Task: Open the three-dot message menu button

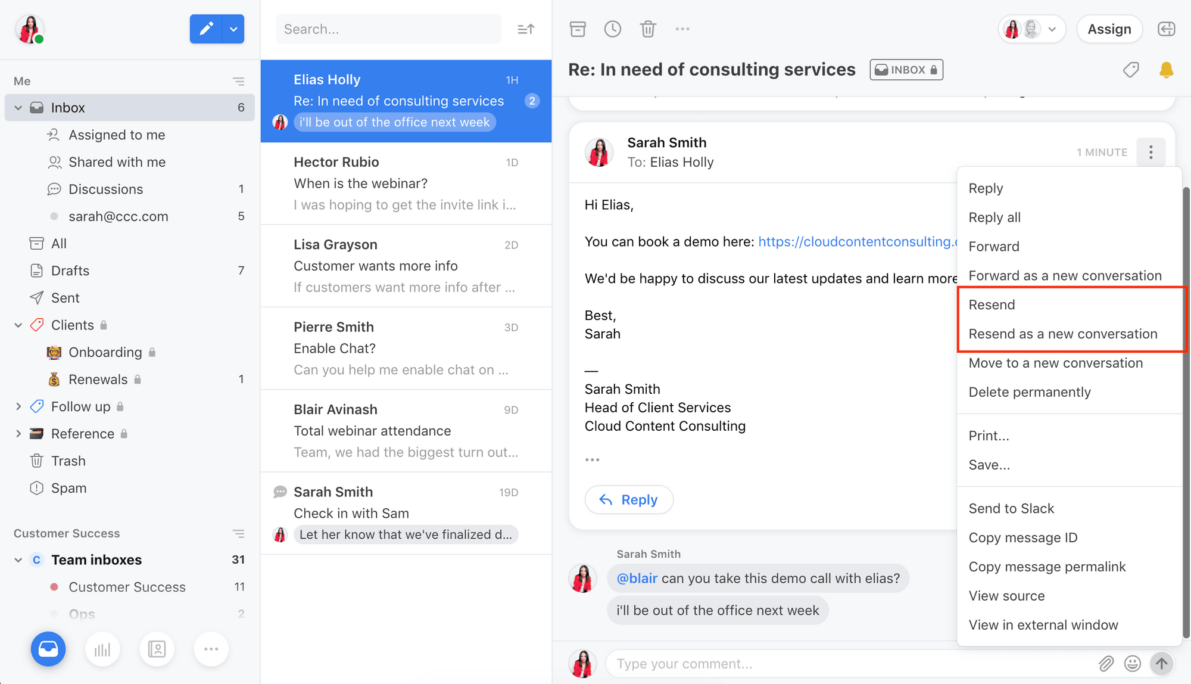Action: [x=1151, y=152]
